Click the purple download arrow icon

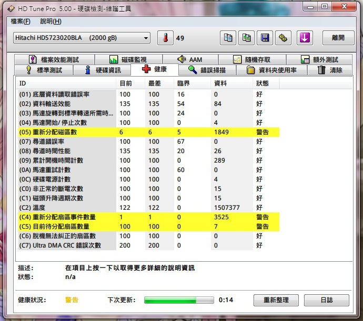tap(305, 38)
